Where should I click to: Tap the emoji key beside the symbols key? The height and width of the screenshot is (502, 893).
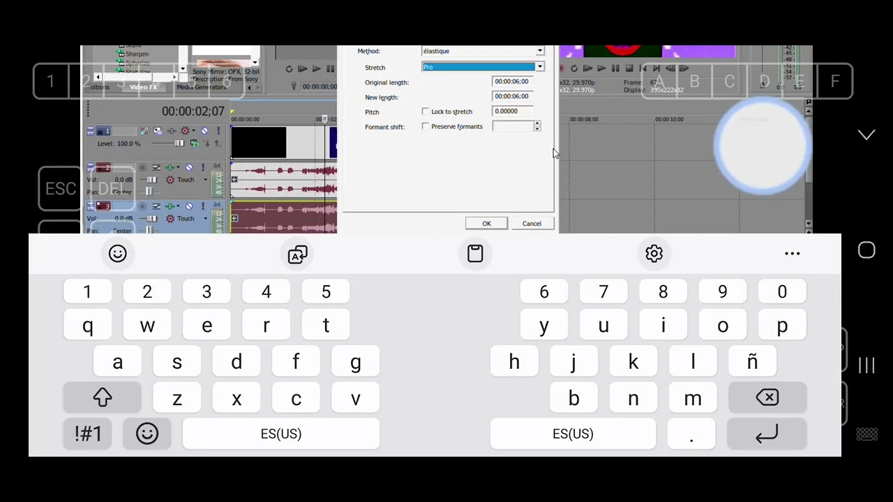(x=147, y=434)
